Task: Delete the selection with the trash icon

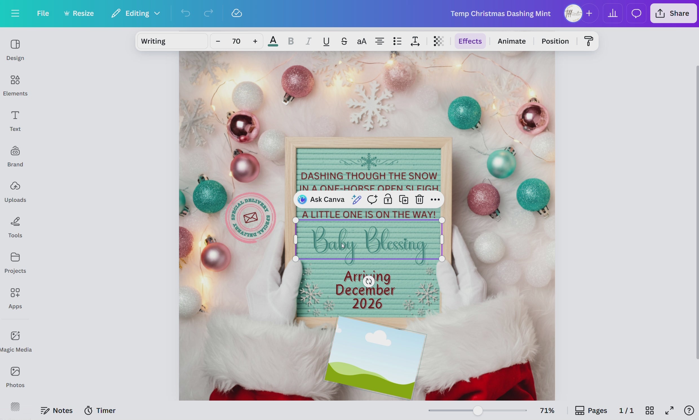Action: pos(419,199)
